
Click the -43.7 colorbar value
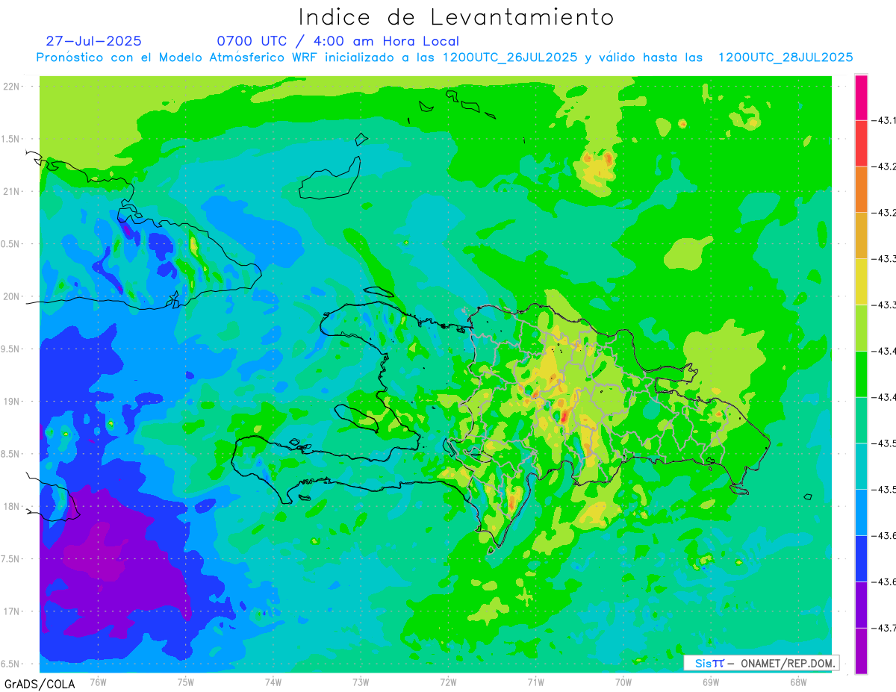click(x=886, y=628)
